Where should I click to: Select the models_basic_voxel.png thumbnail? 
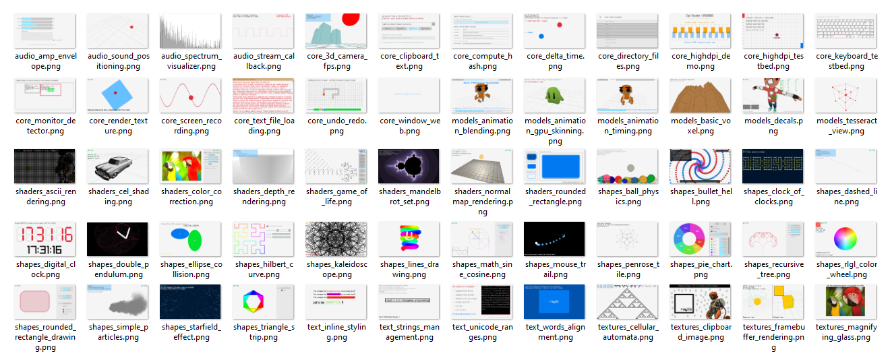(x=699, y=95)
